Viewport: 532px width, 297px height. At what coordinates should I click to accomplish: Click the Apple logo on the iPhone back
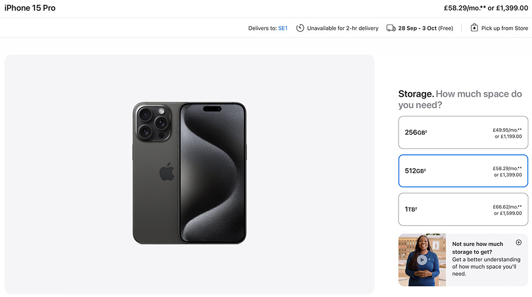pos(167,172)
